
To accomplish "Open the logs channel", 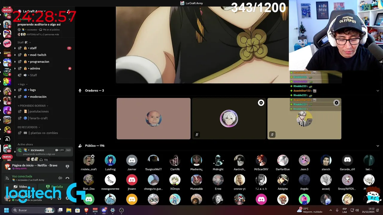I will click(44, 90).
